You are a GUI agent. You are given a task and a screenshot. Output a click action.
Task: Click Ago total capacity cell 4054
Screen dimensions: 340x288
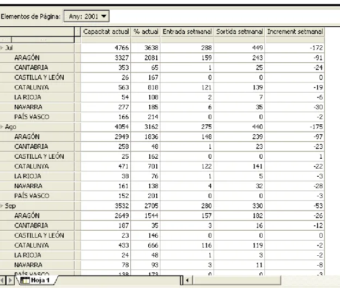pos(106,127)
